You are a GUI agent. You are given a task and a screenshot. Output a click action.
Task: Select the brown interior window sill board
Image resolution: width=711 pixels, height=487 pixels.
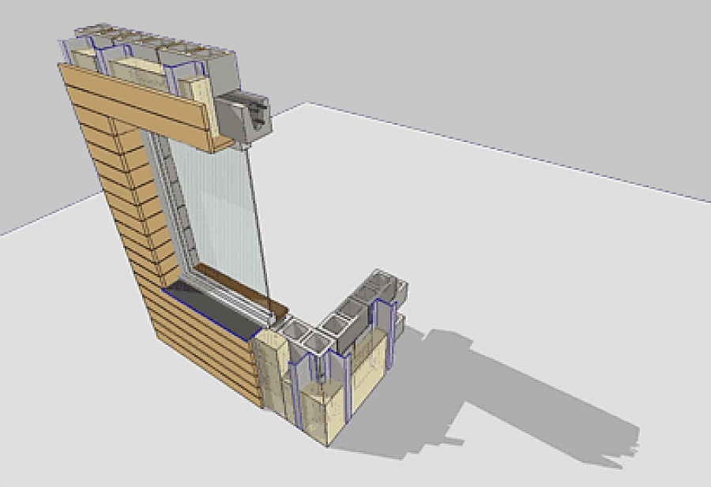tap(243, 290)
